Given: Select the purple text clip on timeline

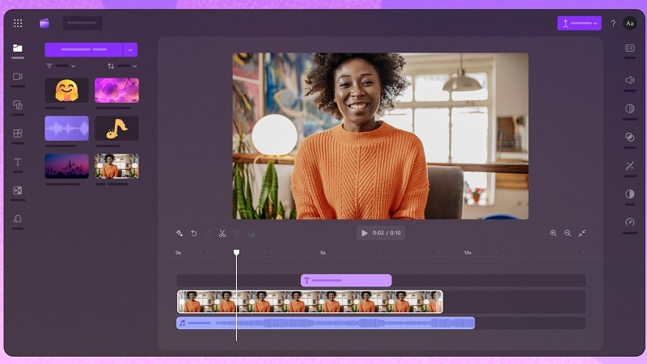Looking at the screenshot, I should tap(346, 280).
